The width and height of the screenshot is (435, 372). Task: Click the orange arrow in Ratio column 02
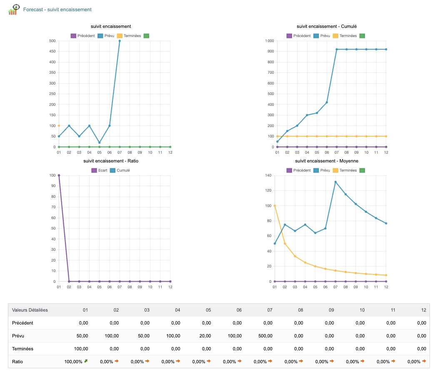[x=117, y=361]
